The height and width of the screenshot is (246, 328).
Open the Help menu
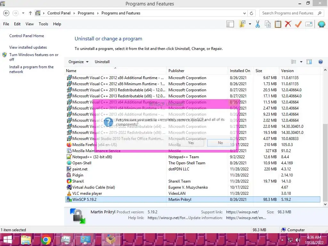tap(57, 24)
